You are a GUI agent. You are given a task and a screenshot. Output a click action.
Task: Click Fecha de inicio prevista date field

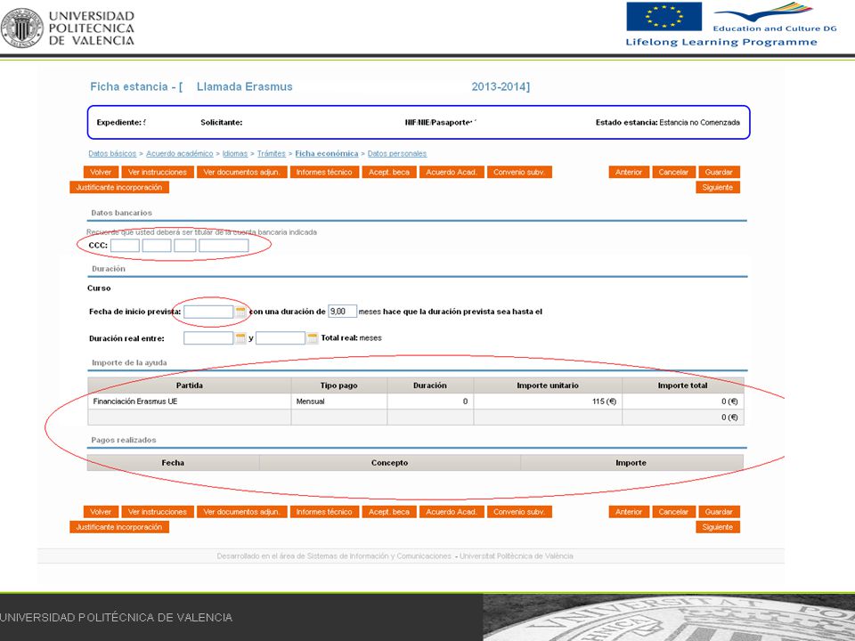point(208,312)
